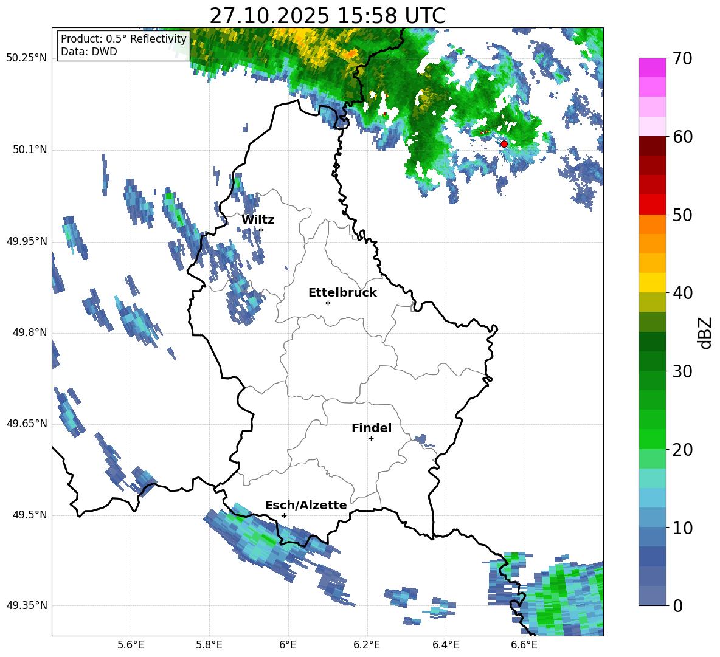The height and width of the screenshot is (657, 720).
Task: Select the Ettelbruck city label
Action: point(342,293)
